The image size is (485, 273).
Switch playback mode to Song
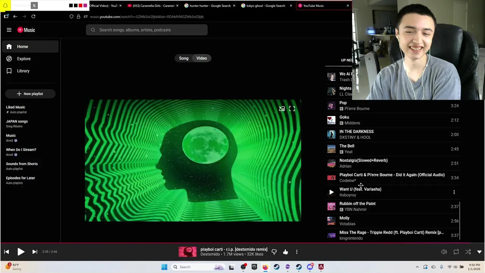184,58
